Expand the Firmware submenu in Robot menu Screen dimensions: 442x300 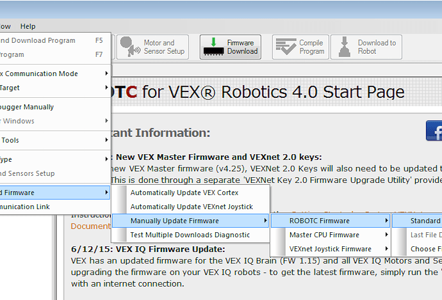(54, 193)
